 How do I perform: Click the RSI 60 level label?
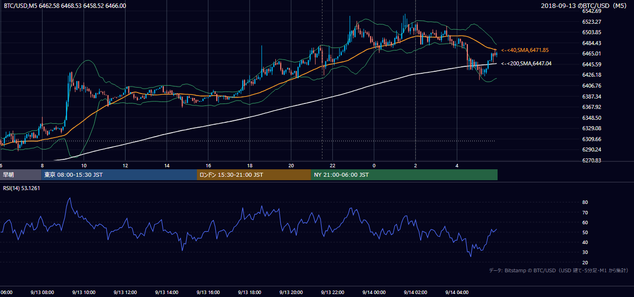click(x=585, y=222)
